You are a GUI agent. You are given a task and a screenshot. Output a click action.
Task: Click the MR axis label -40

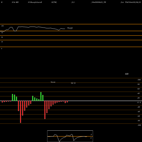click(x=139, y=112)
